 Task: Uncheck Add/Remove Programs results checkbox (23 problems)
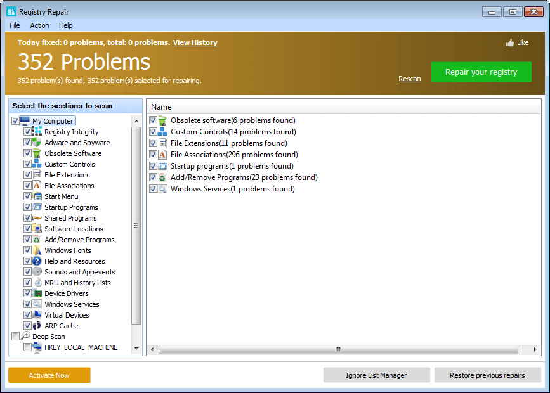coord(153,177)
